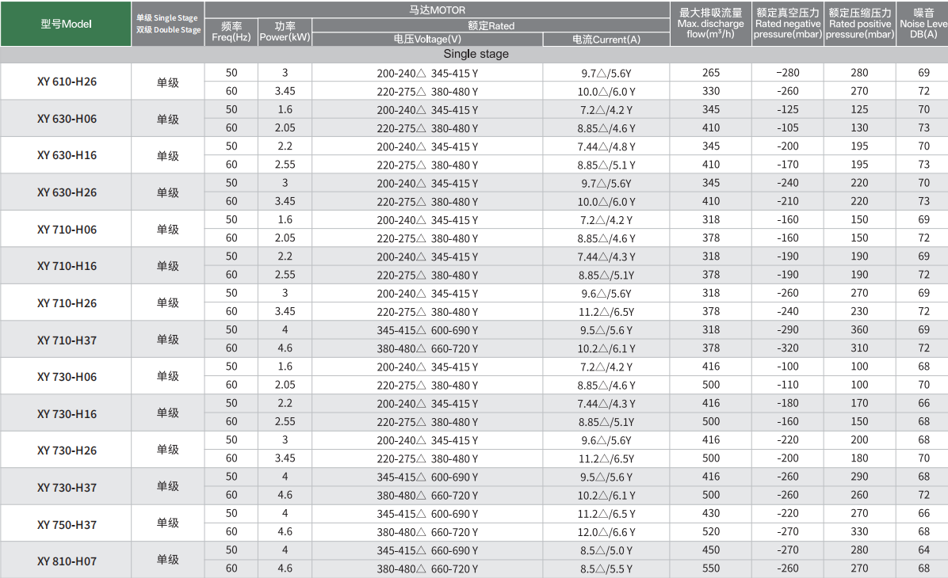Viewport: 948px width, 578px height.
Task: Click current value 8.5△/5.5 Y
Action: pos(606,569)
